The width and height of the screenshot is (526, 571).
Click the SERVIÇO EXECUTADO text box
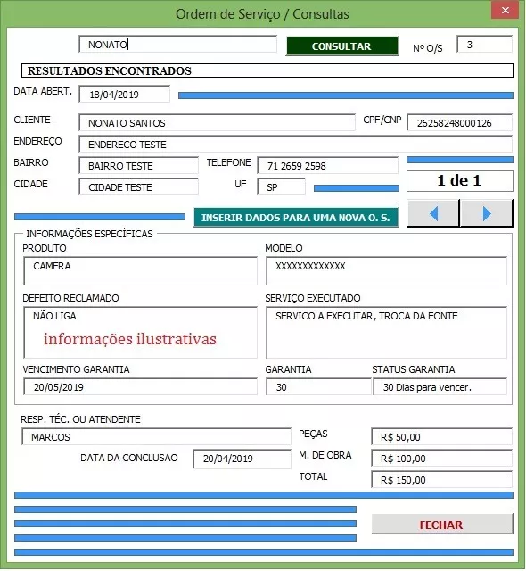click(386, 333)
